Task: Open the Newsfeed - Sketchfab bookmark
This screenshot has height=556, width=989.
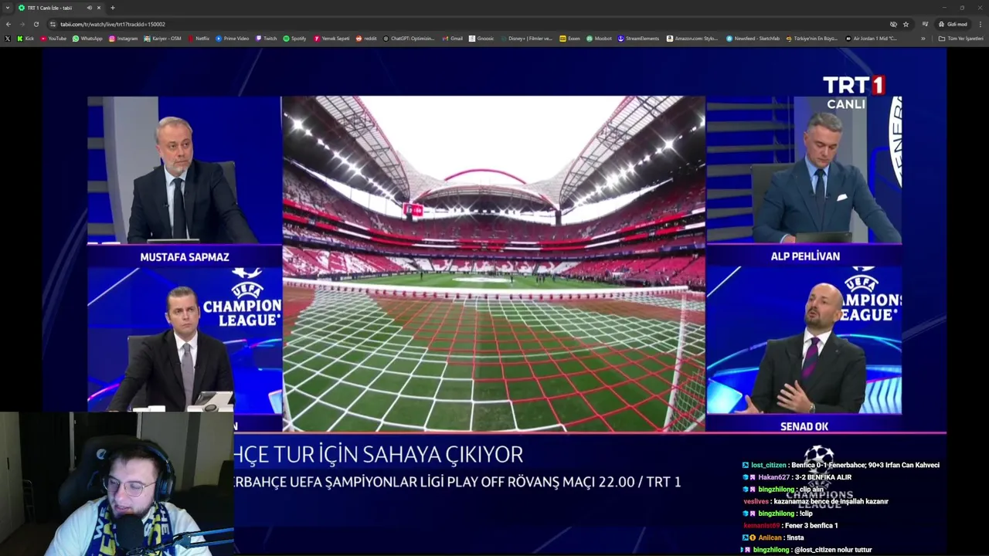Action: point(753,39)
